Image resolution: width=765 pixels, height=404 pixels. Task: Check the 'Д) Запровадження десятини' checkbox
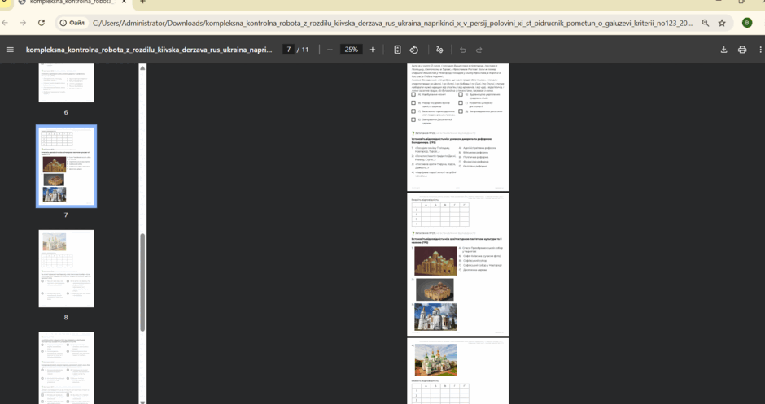461,111
